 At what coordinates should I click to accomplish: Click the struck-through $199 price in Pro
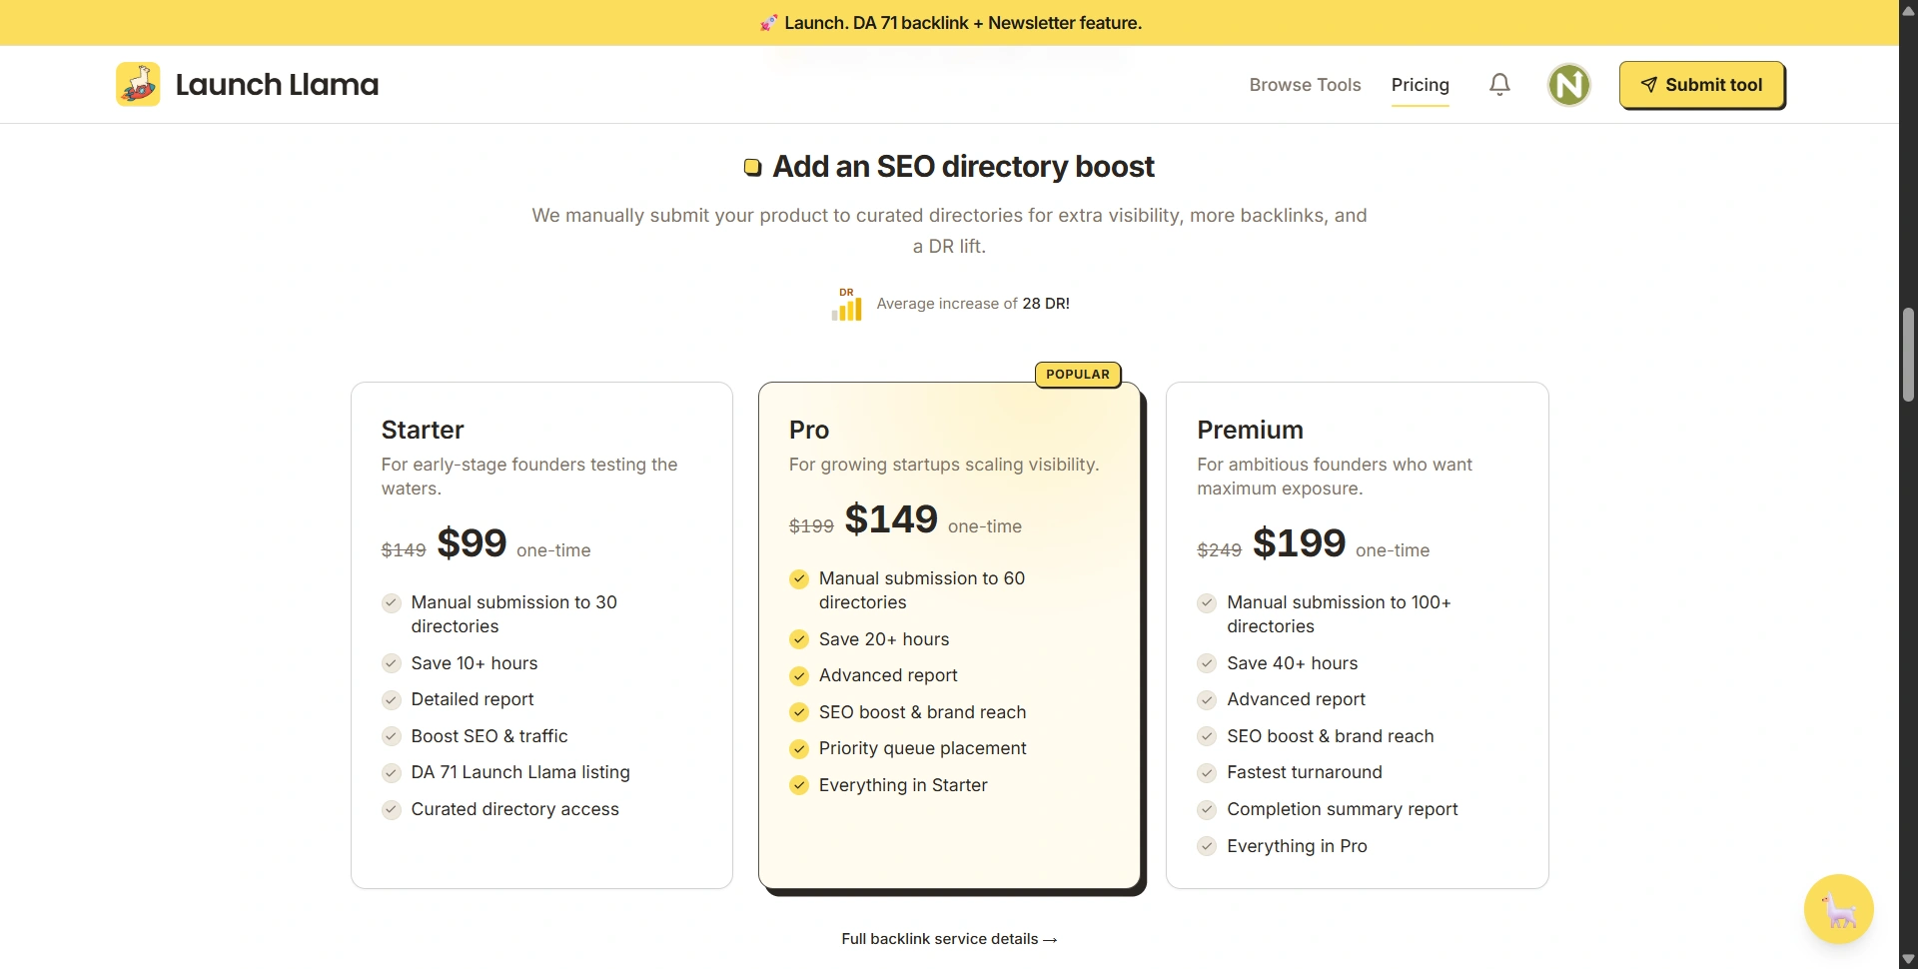click(811, 526)
